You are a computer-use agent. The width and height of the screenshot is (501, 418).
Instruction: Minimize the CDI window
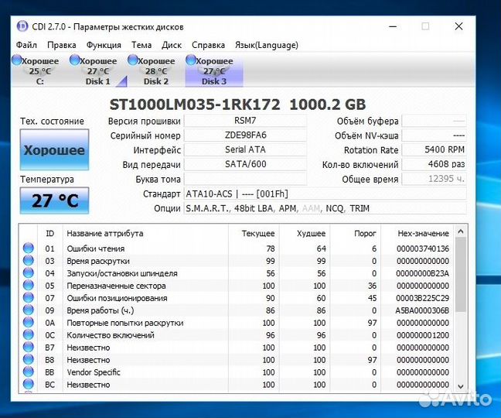click(x=393, y=26)
